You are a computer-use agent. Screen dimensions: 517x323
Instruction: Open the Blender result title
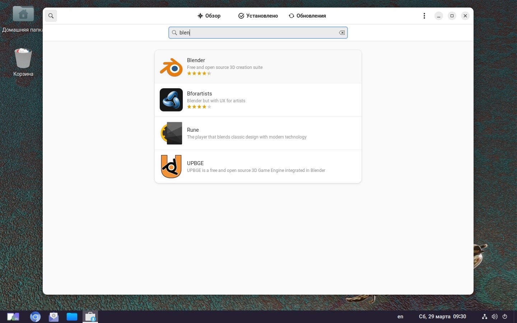[196, 60]
